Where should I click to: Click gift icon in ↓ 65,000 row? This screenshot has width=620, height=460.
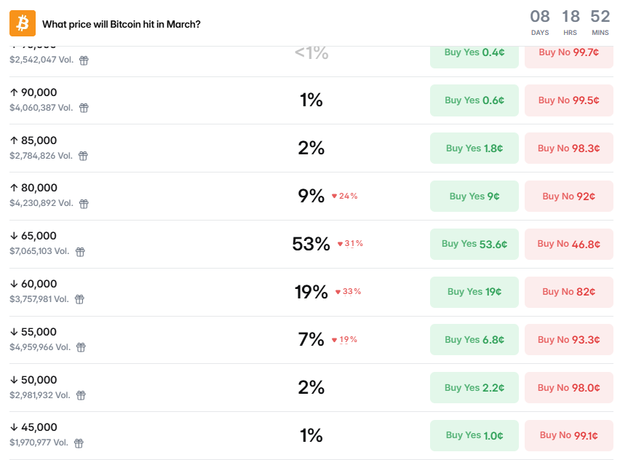[80, 252]
